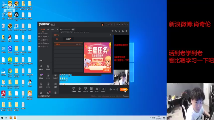Open the Action Center notification icon on taskbar
Screen dimensions: 214x120
coord(164,118)
